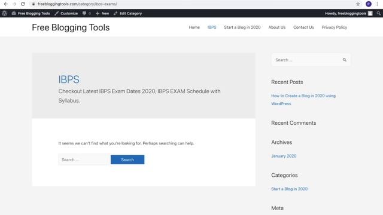The height and width of the screenshot is (215, 383).
Task: Open Customize in the admin bar
Action: tap(66, 13)
